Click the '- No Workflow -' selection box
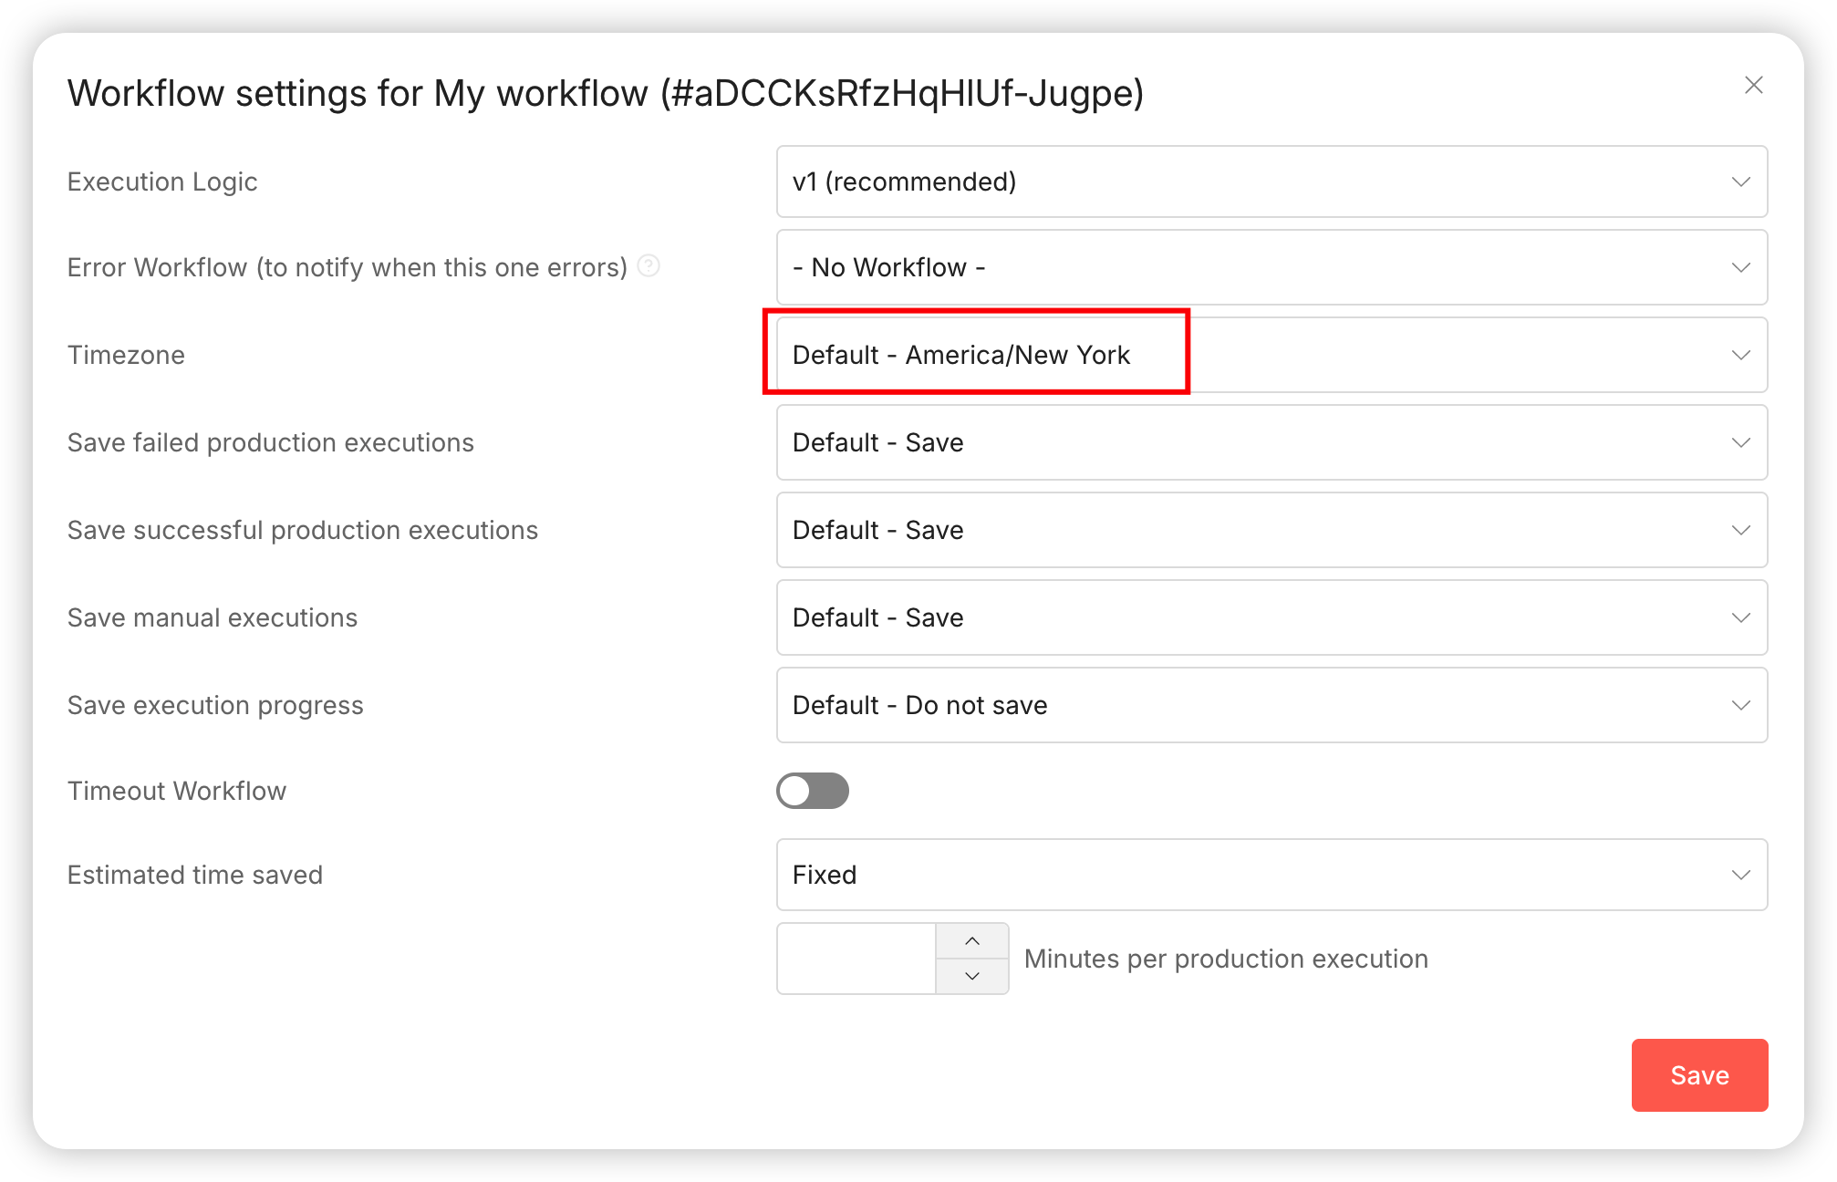 coord(1271,267)
